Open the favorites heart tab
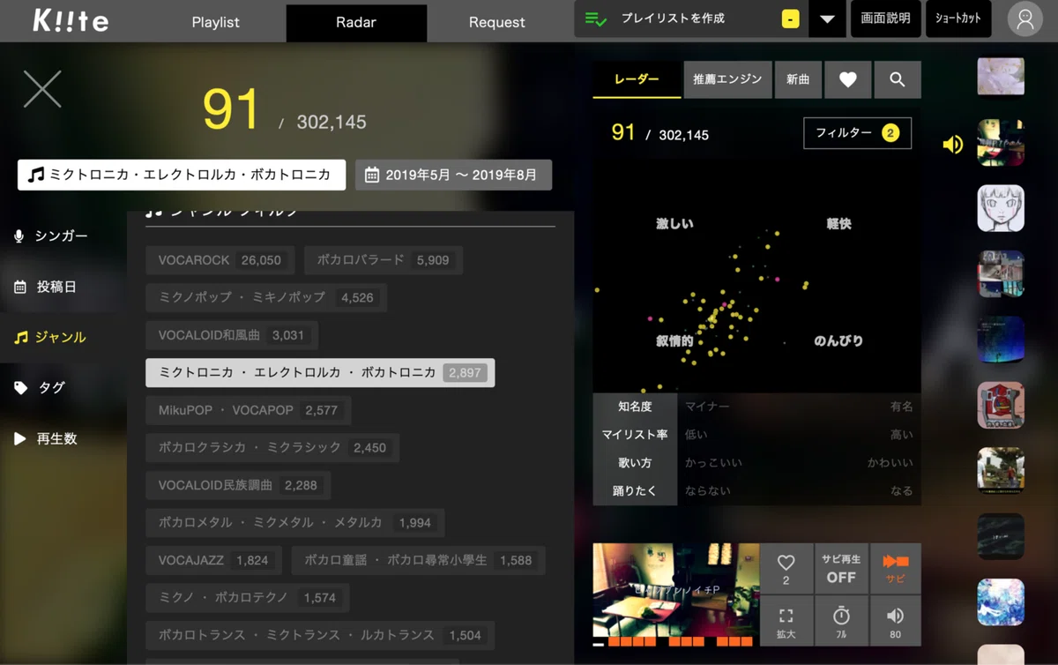The width and height of the screenshot is (1058, 665). 848,79
